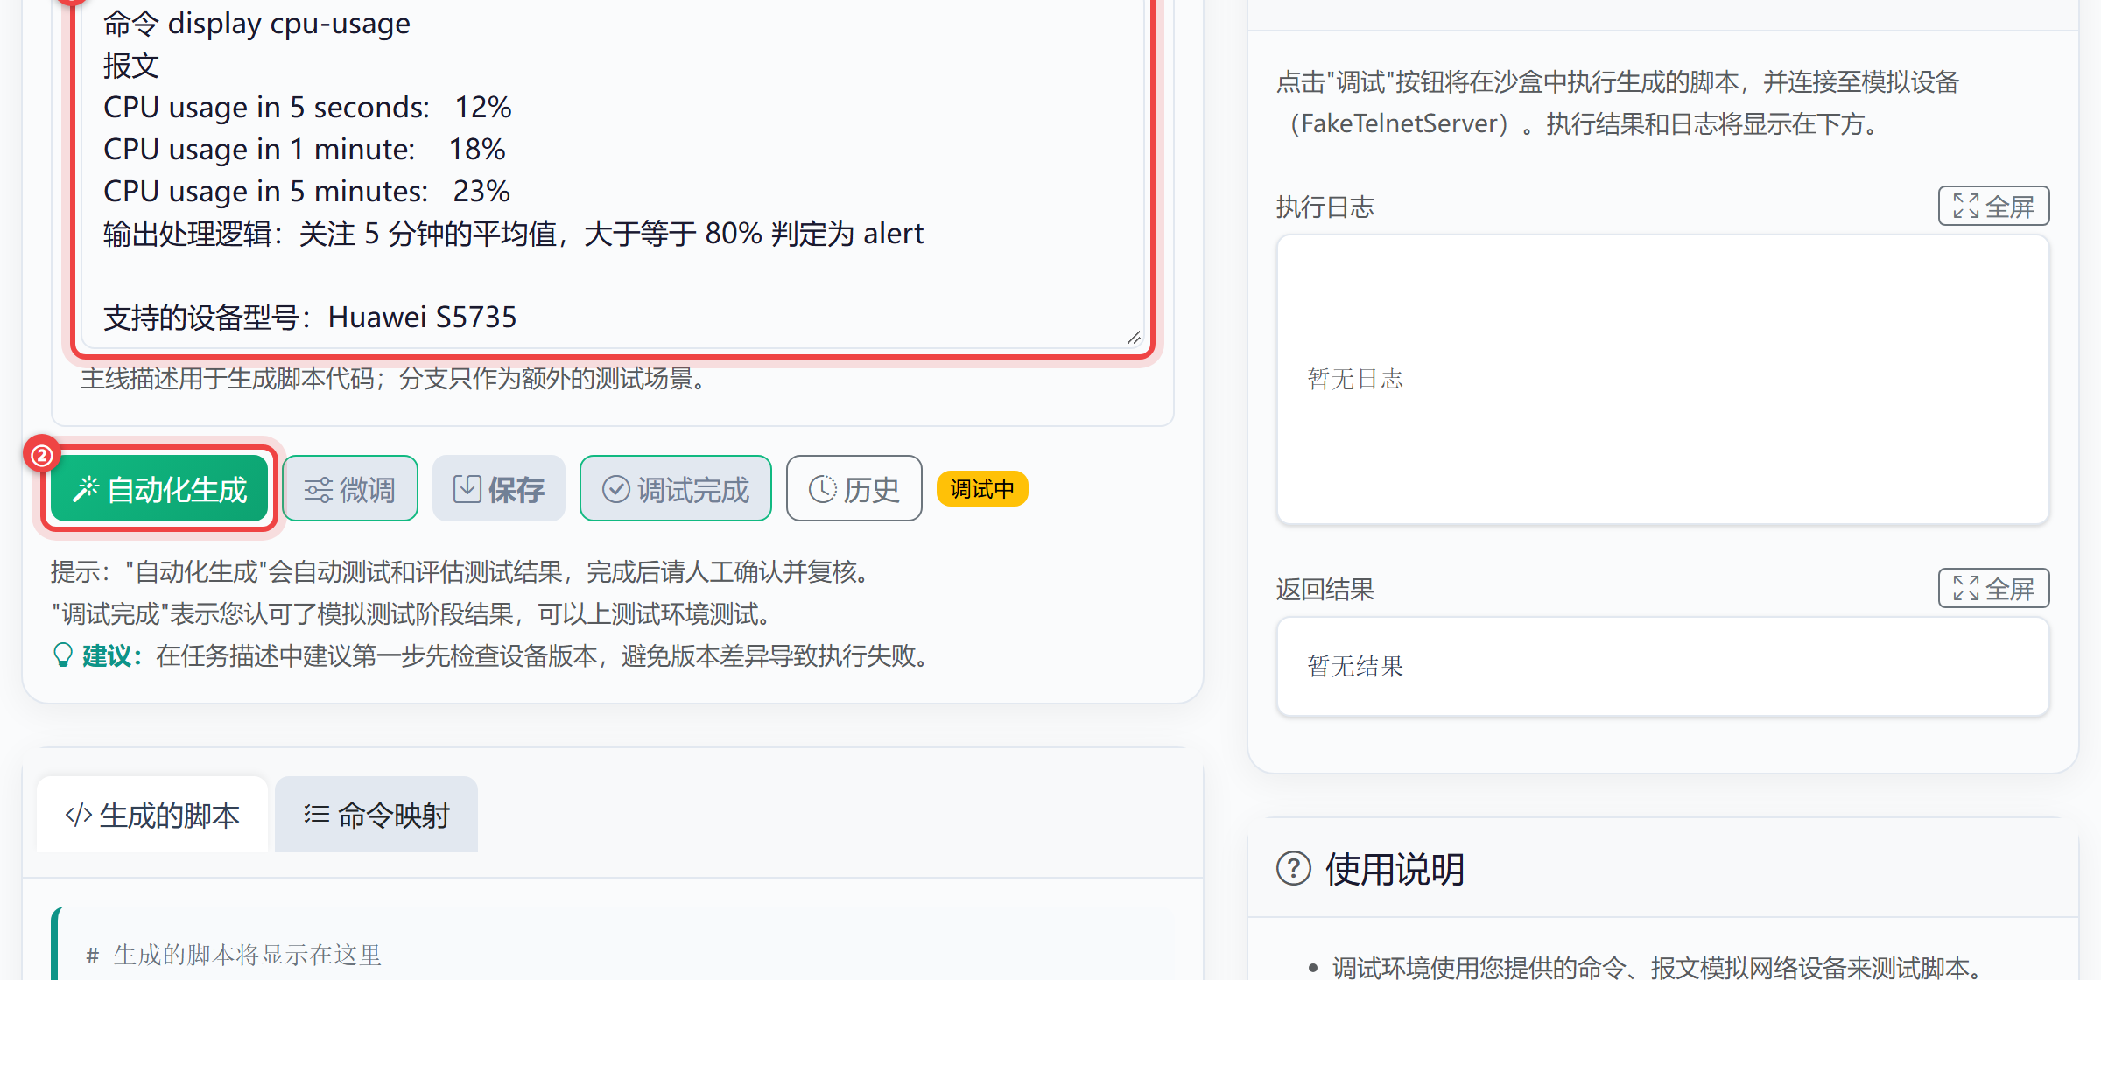Click the clock icon on 历史

click(x=823, y=489)
